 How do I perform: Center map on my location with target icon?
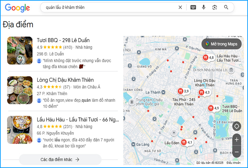(237, 126)
